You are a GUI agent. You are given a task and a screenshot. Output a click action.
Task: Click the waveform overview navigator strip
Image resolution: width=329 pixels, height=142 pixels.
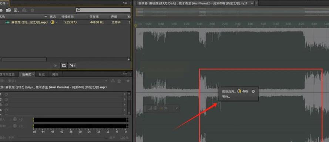coord(232,12)
